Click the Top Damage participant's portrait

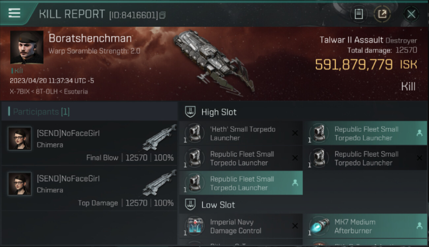click(x=20, y=184)
